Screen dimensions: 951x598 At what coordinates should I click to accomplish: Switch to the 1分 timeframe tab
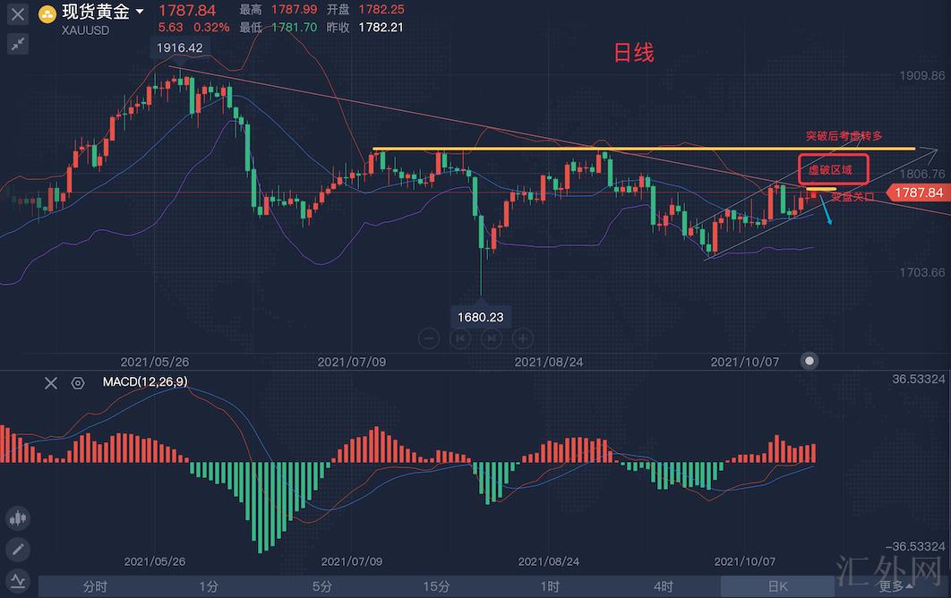209,586
